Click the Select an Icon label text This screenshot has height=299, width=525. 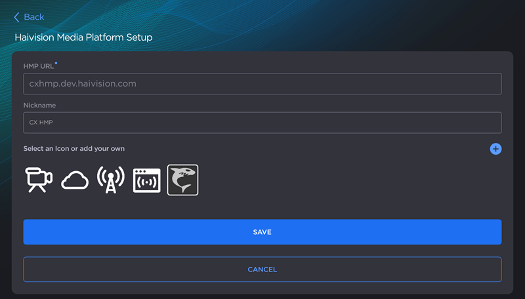(x=73, y=149)
